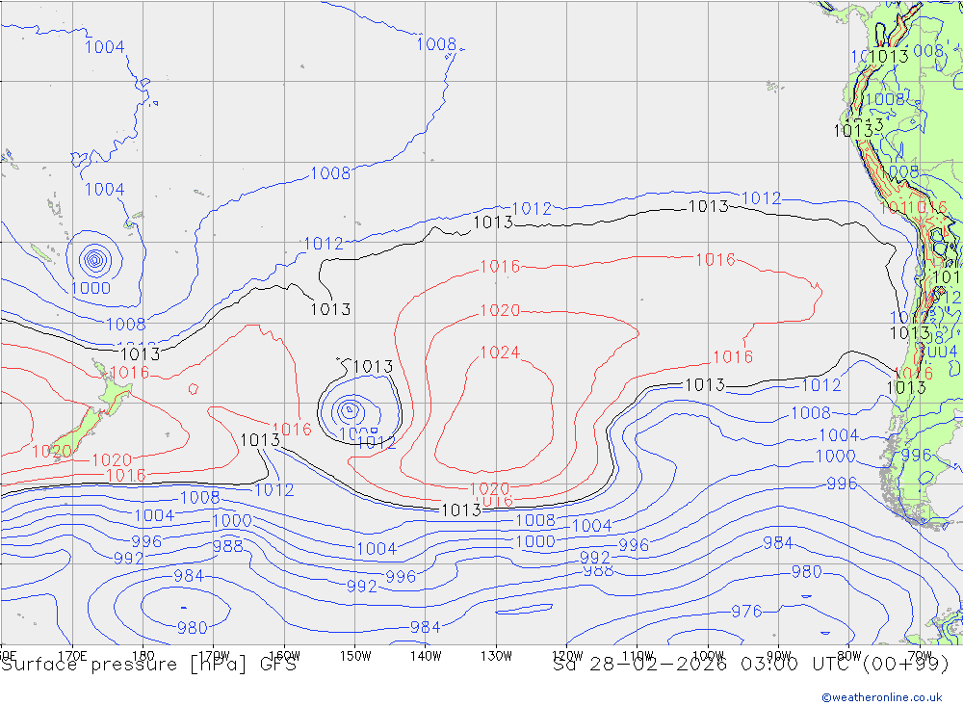Click the 976 isobar label

pos(746,612)
